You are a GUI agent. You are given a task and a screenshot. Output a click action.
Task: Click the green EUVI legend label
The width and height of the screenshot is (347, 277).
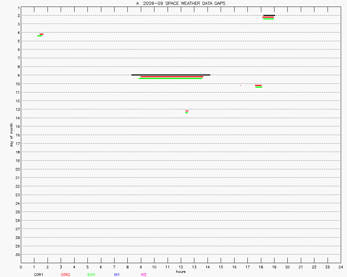[x=91, y=275]
